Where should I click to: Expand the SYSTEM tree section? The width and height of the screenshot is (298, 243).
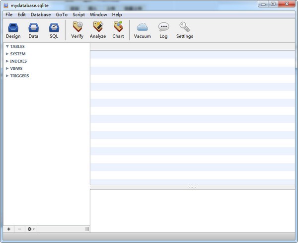[x=7, y=54]
